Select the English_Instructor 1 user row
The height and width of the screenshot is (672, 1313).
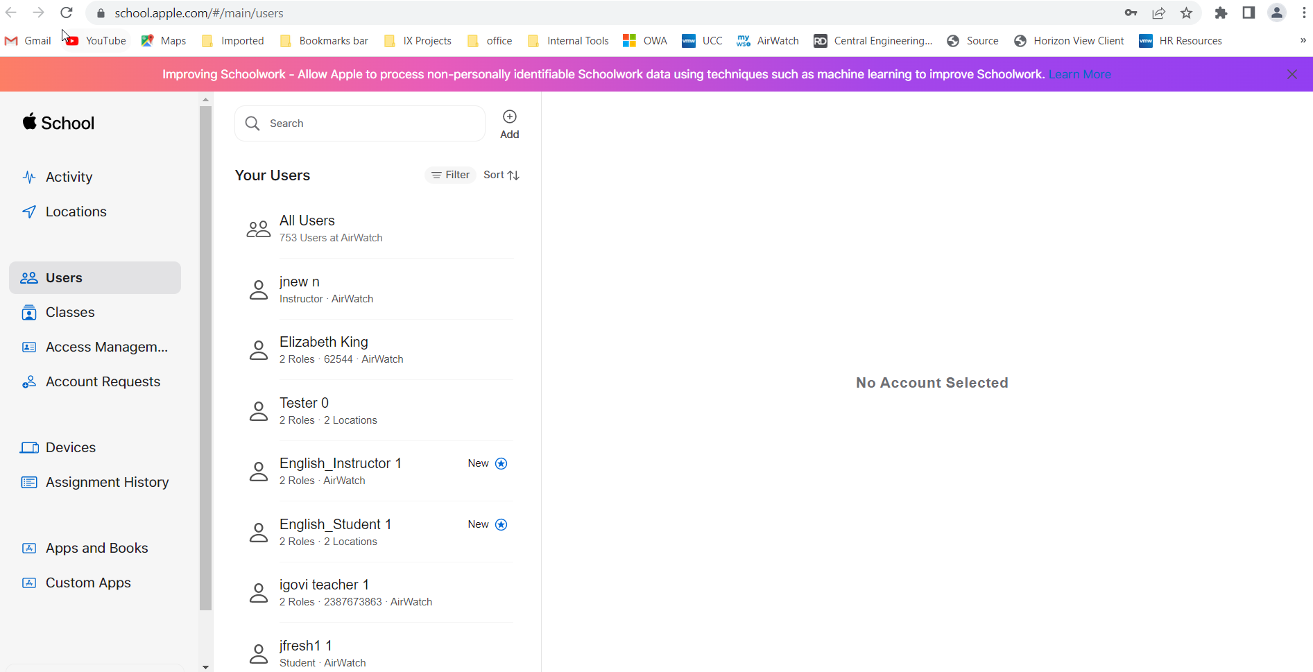coord(380,472)
